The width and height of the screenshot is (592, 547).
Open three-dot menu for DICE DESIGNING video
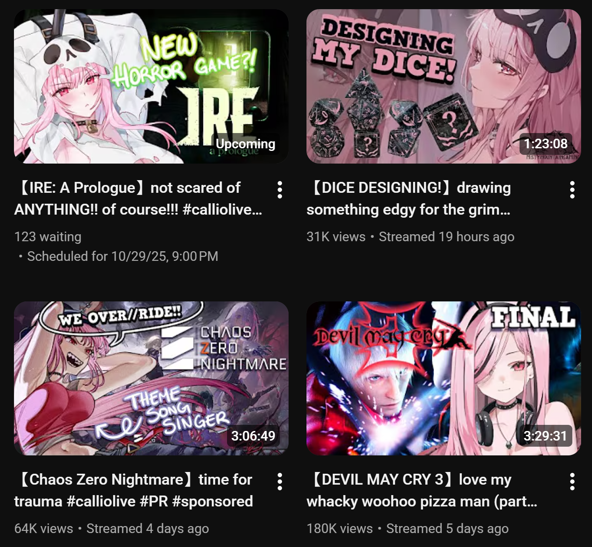coord(572,190)
